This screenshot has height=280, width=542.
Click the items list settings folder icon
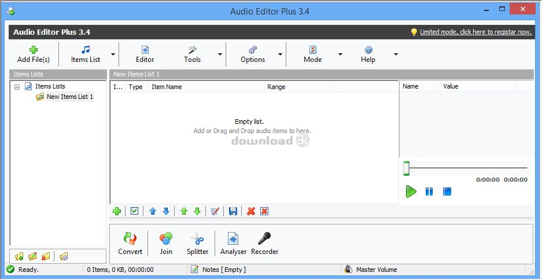tap(64, 256)
